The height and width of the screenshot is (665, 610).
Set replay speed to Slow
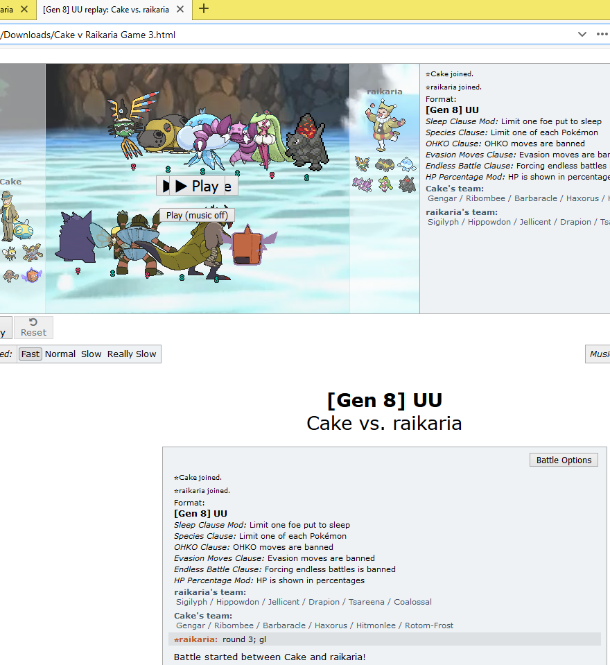91,354
